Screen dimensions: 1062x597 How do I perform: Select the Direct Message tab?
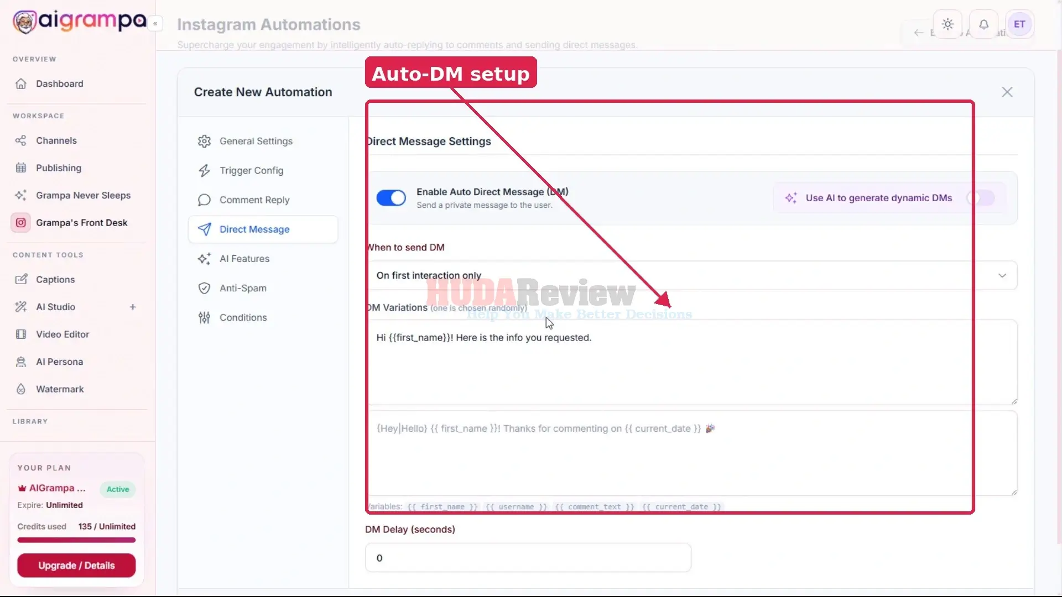(x=263, y=229)
